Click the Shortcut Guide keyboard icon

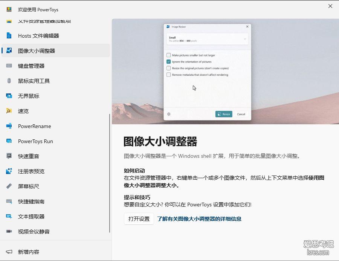click(x=9, y=201)
